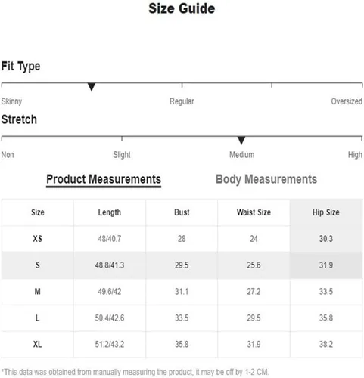Click the Length column header
Screen dimensions: 364x378
(110, 212)
